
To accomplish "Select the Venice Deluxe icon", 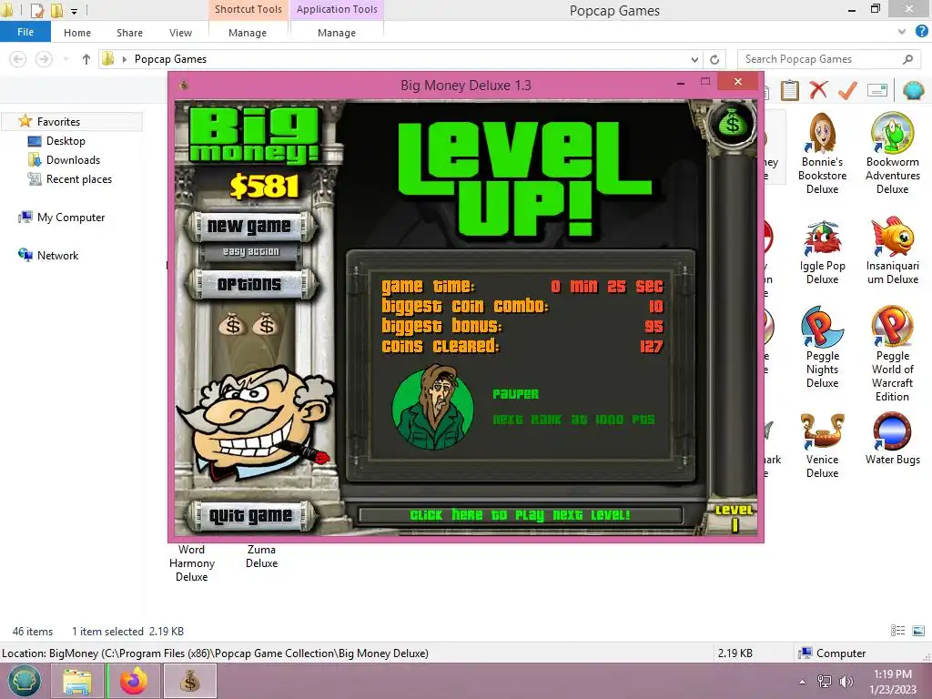I will pos(822,446).
